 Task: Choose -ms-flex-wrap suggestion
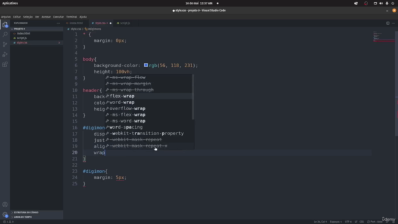click(x=149, y=114)
